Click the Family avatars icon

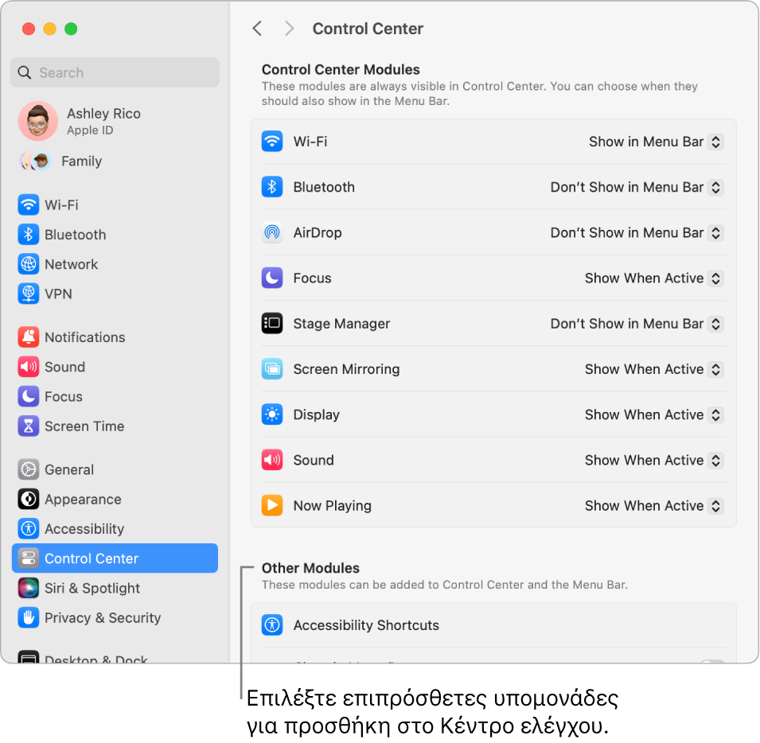[x=35, y=161]
